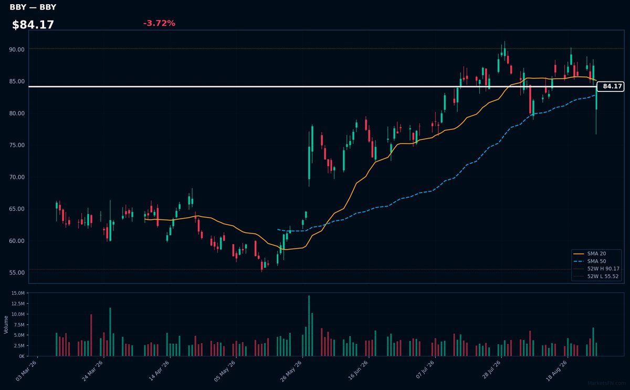Click the -3.72% change value
630x390 pixels.
click(159, 23)
